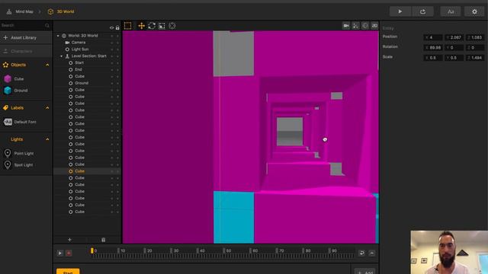Edit Rotation X field
This screenshot has width=488, height=274.
[x=433, y=47]
